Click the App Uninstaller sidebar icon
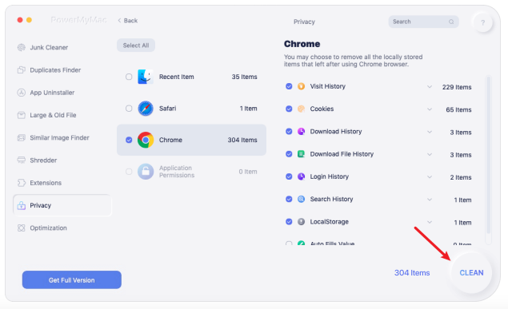Viewport: 508px width, 309px height. (22, 93)
